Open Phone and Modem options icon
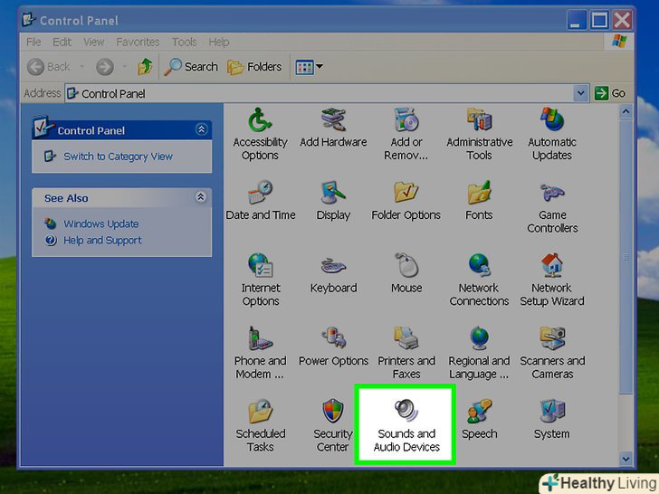This screenshot has height=494, width=659. [x=260, y=353]
